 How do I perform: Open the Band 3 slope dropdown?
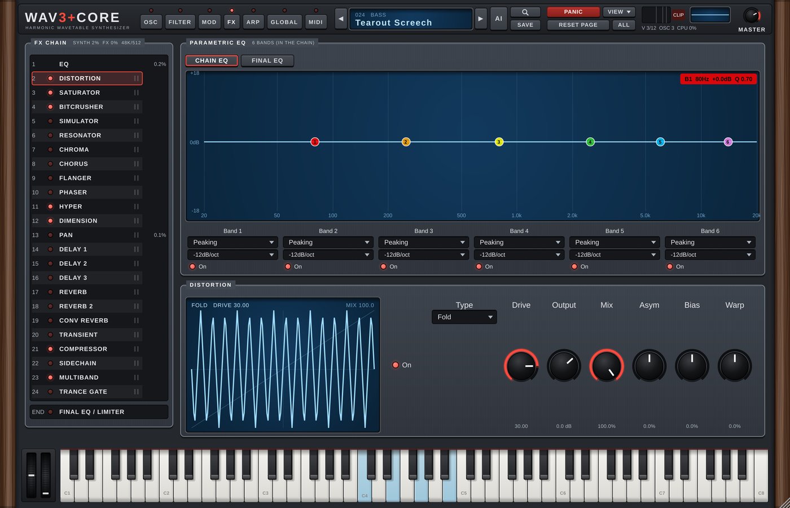(x=423, y=255)
